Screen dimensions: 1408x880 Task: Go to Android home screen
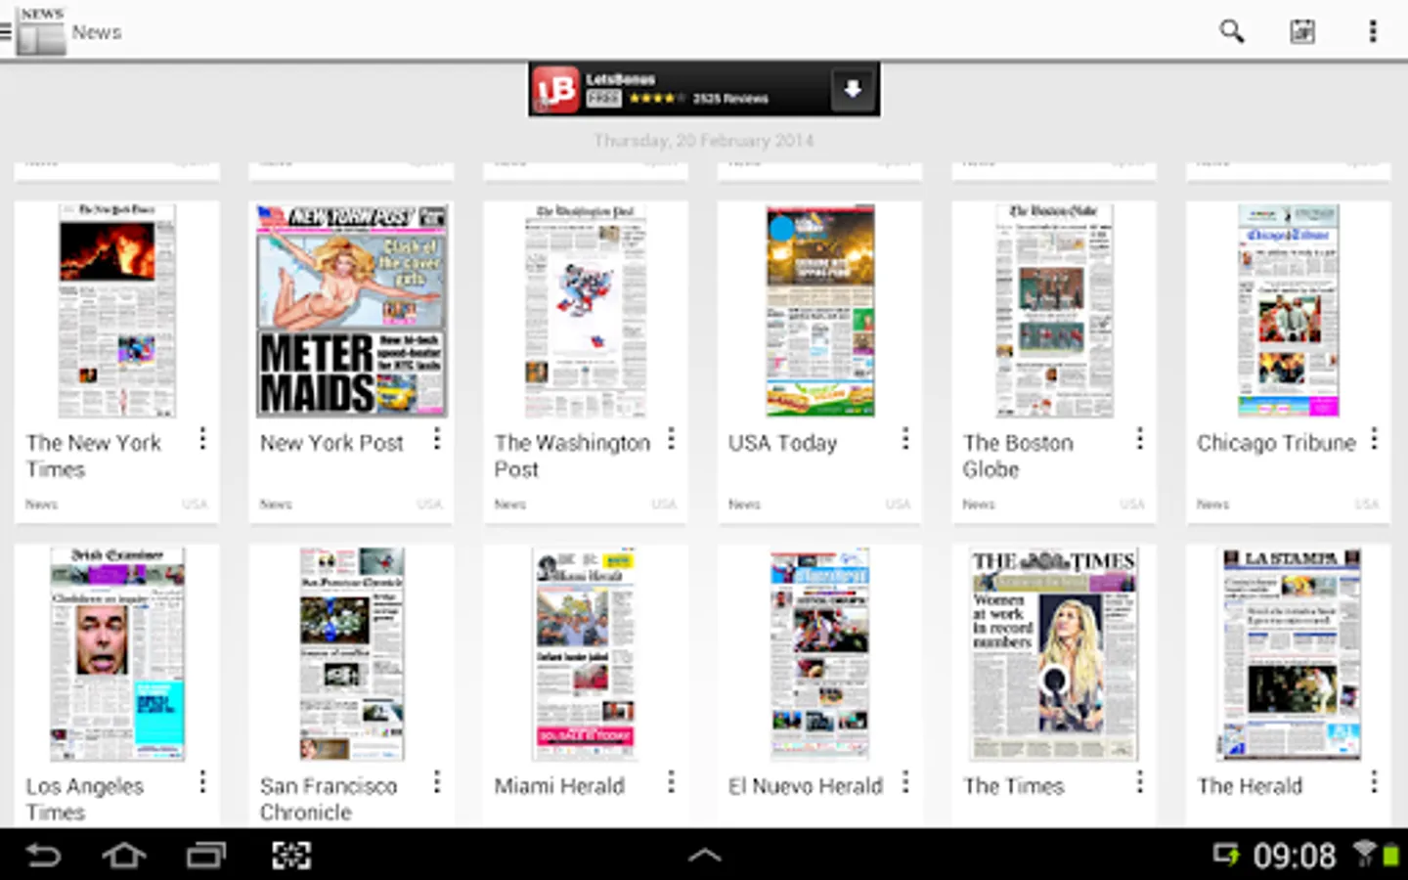pyautogui.click(x=124, y=856)
